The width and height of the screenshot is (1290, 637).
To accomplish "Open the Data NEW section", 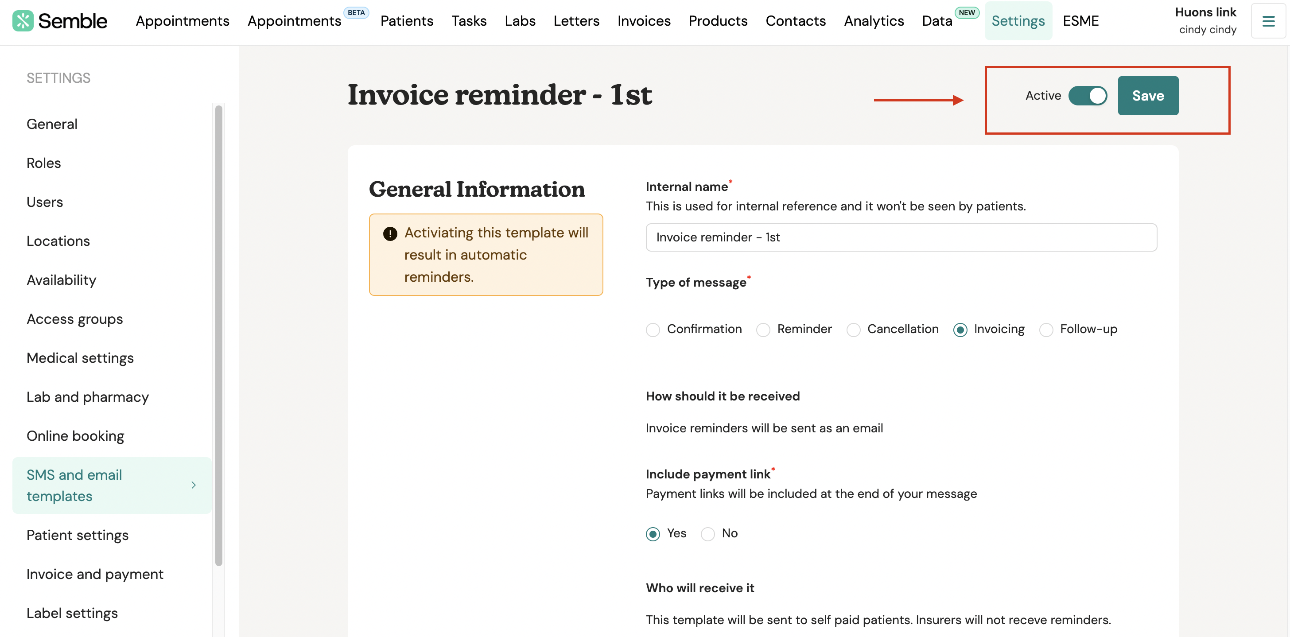I will 937,21.
